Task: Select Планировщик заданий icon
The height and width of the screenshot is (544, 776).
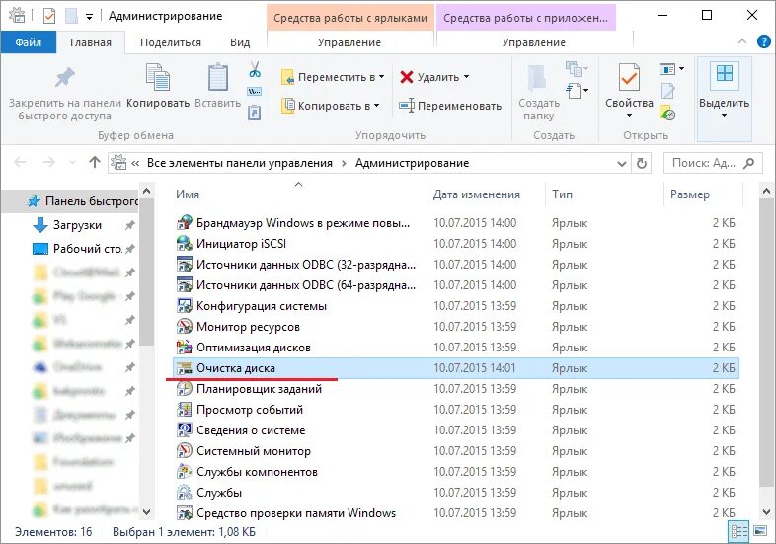Action: [184, 389]
